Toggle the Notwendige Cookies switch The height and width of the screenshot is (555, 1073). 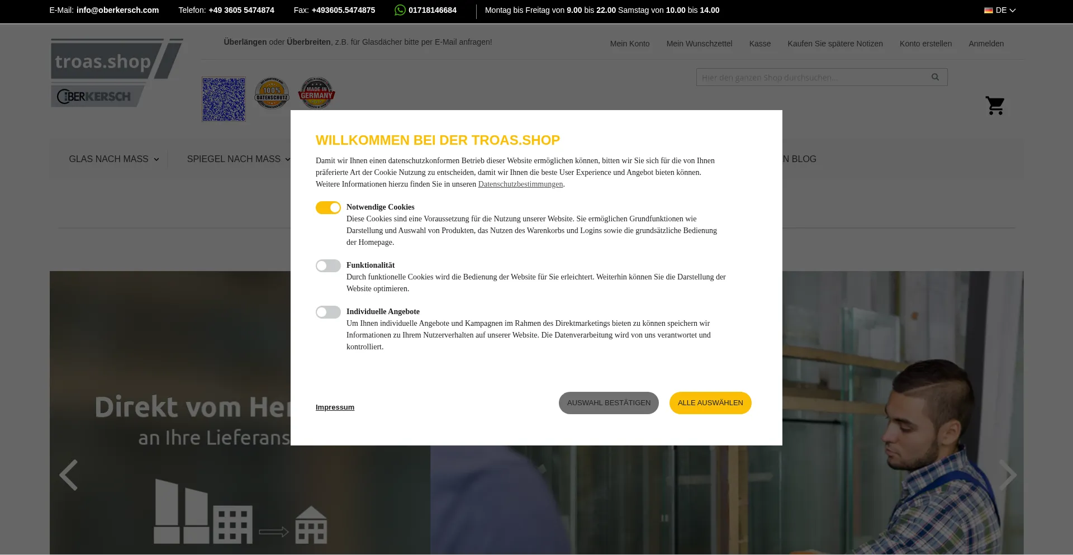point(328,208)
